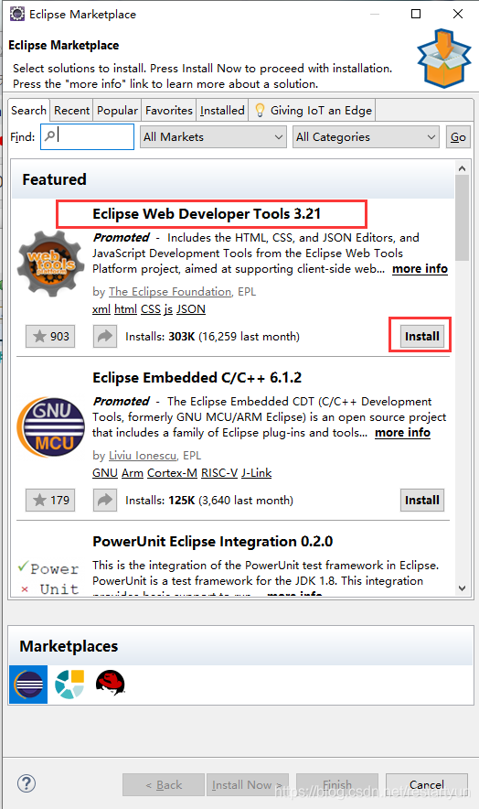Click the RISC-V tag link
Viewport: 479px width, 809px height.
pyautogui.click(x=219, y=472)
